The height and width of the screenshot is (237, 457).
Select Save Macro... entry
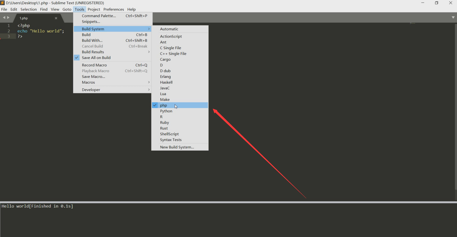click(x=112, y=77)
